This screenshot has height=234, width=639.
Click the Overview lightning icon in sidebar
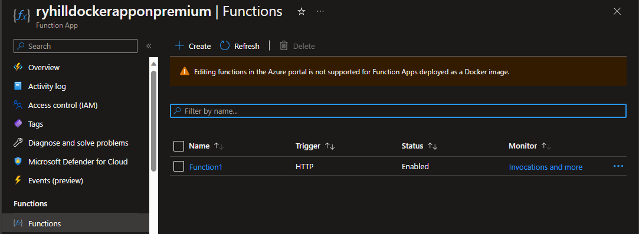(18, 67)
